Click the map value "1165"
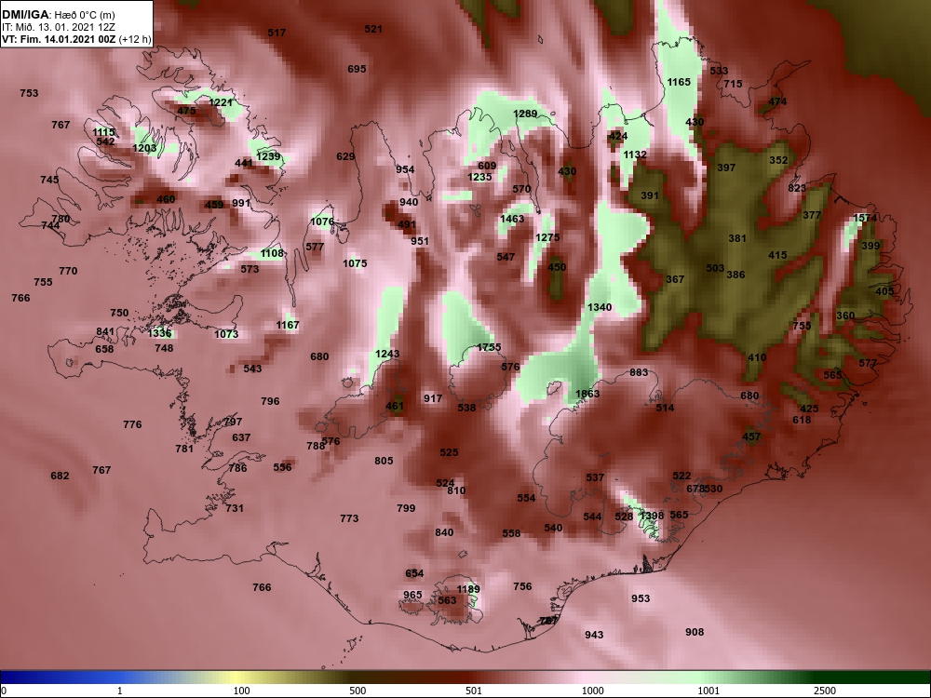The height and width of the screenshot is (698, 931). 679,82
